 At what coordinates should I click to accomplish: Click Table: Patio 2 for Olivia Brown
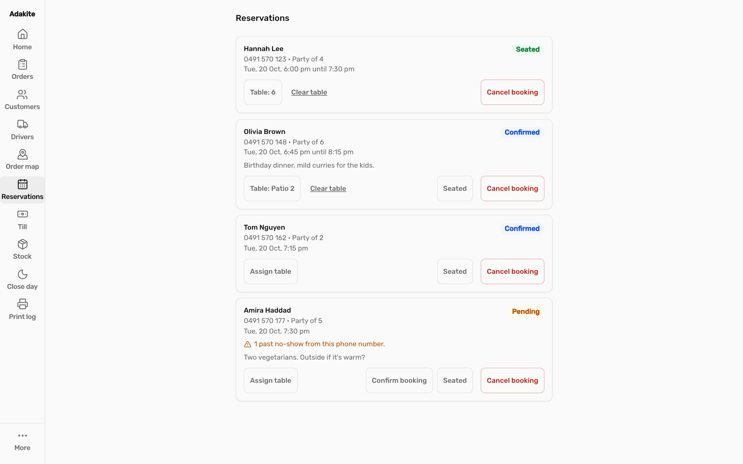click(x=272, y=188)
